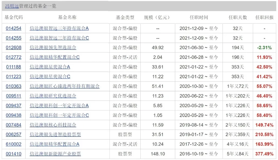The width and height of the screenshot is (278, 160).
Task: Select the -2.31% return value
Action: (x=264, y=48)
